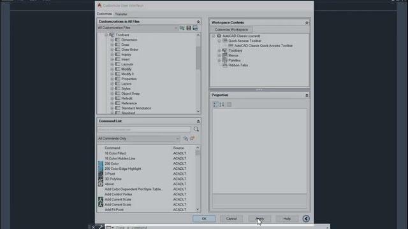Click the Apply button
The image size is (408, 229).
tap(259, 219)
